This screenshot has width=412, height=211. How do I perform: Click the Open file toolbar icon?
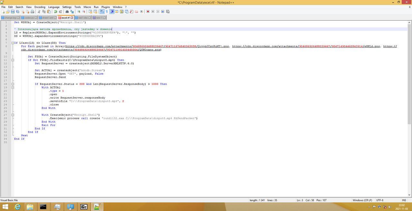(7, 12)
